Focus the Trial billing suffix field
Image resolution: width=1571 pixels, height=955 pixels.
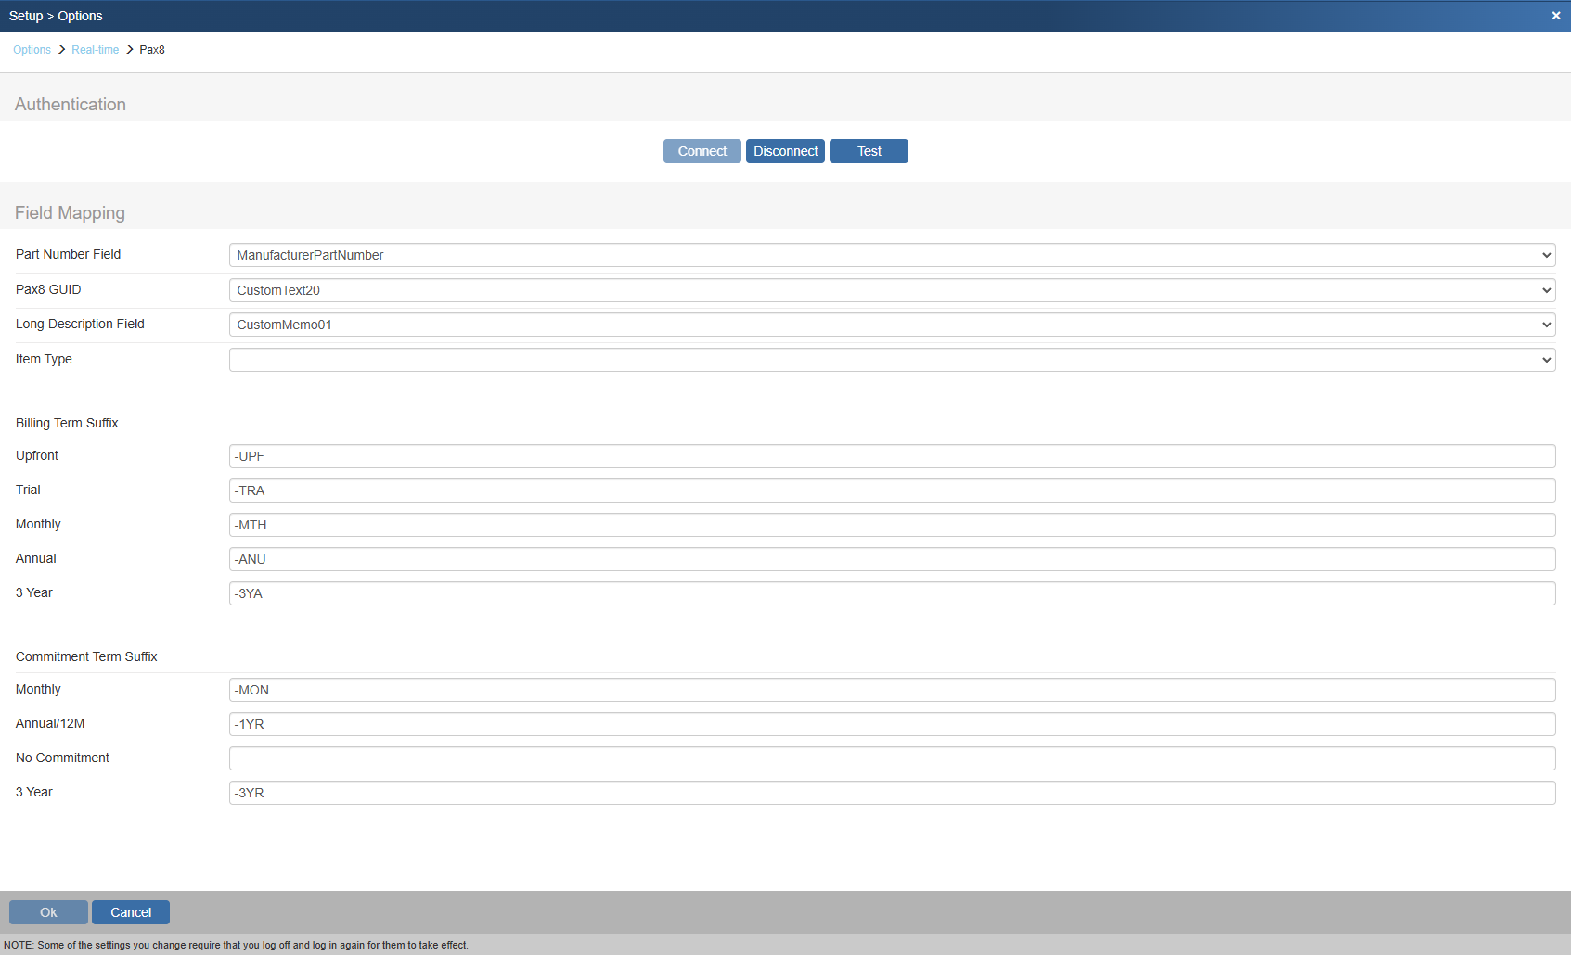point(891,490)
